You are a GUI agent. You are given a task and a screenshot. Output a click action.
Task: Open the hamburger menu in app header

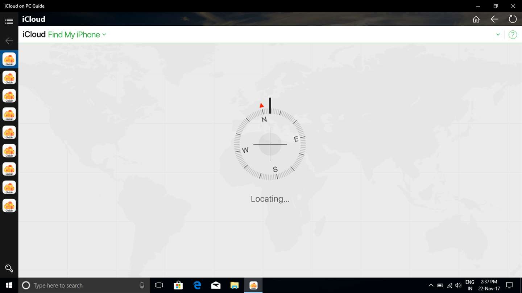coord(9,21)
